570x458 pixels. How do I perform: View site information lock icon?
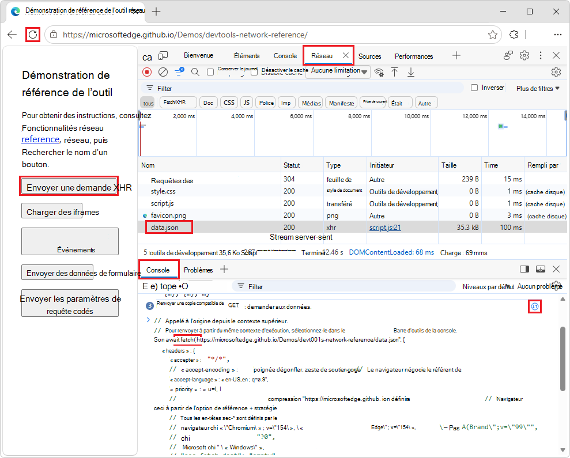coord(54,35)
